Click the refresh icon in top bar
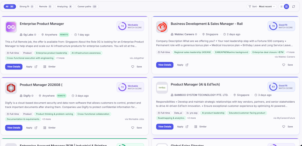The height and width of the screenshot is (146, 302). pyautogui.click(x=293, y=6)
